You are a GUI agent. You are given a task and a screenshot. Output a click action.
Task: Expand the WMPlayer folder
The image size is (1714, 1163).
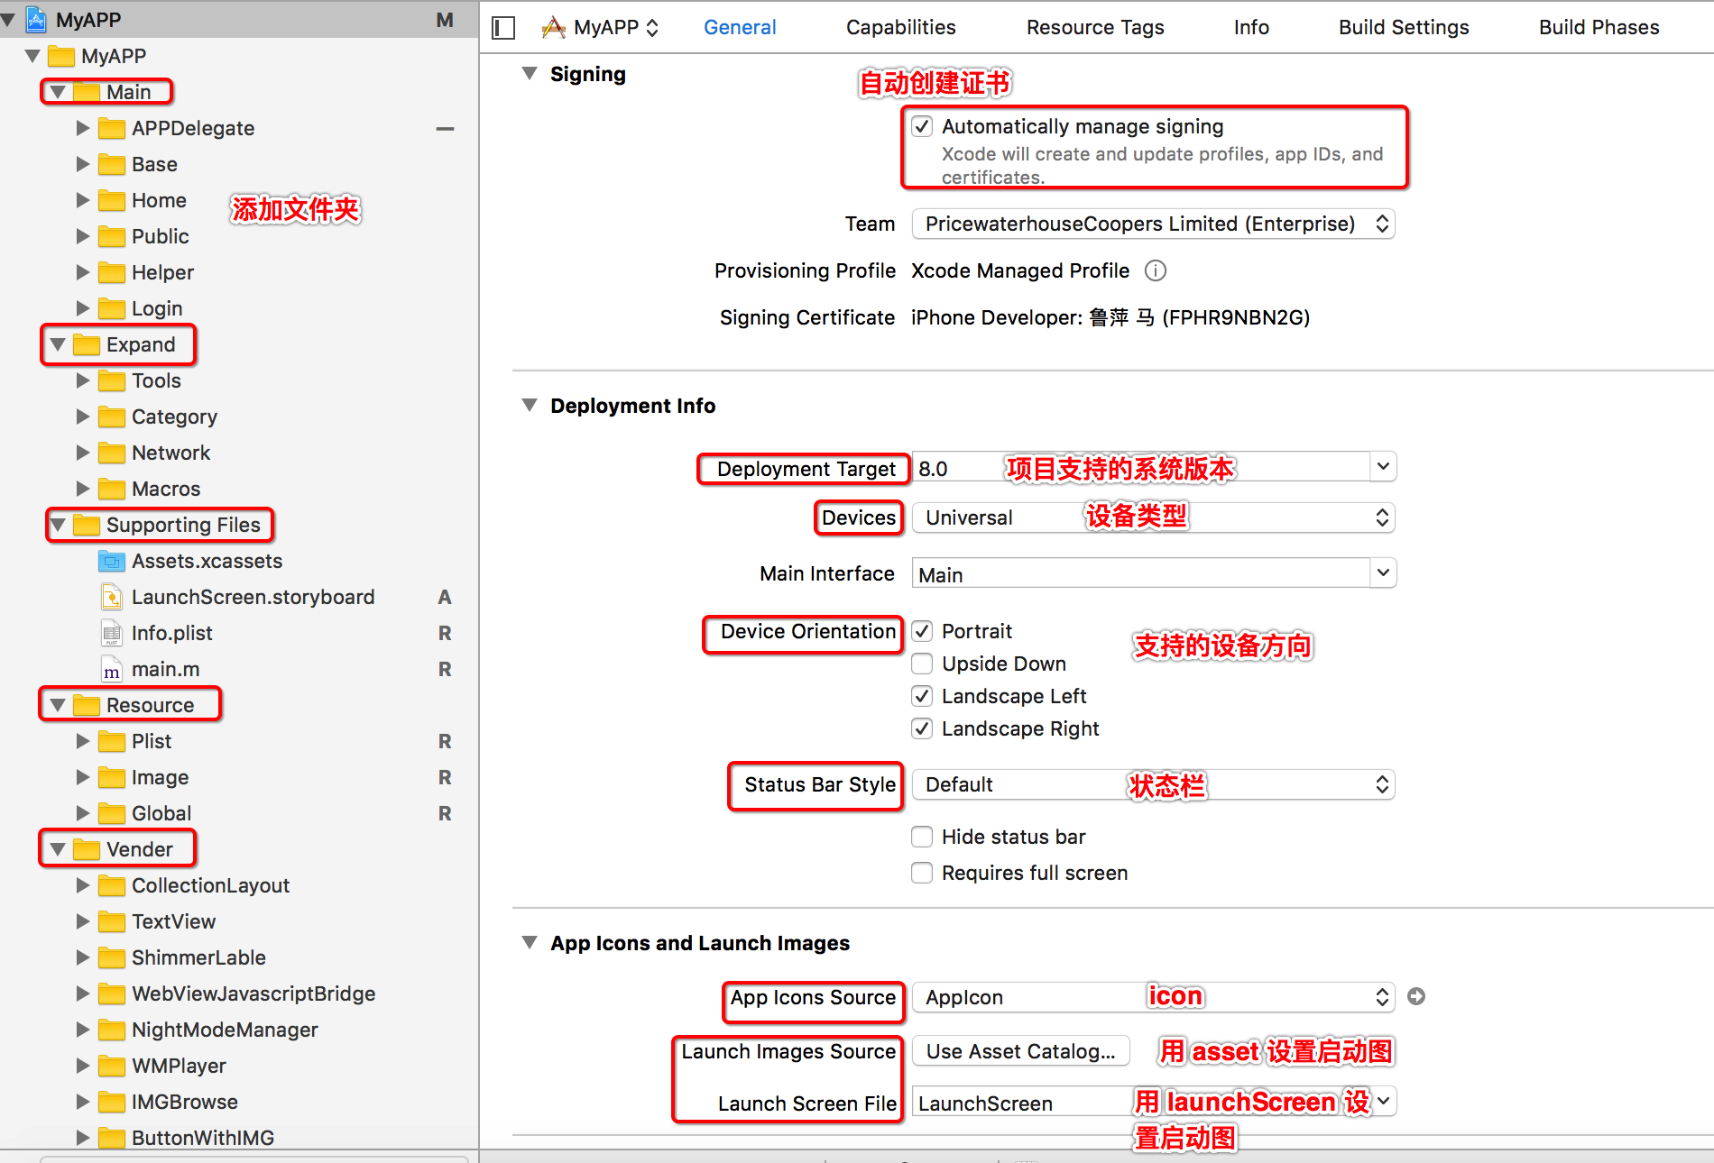[x=83, y=1066]
